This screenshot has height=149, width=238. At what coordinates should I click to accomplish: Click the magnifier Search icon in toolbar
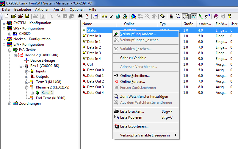(178, 16)
